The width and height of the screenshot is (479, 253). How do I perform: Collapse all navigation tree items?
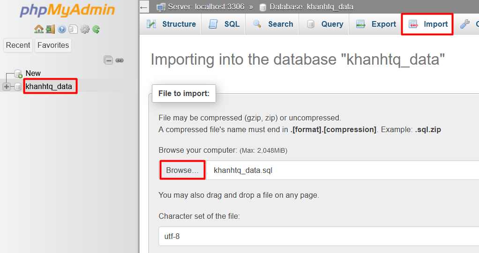[x=108, y=60]
